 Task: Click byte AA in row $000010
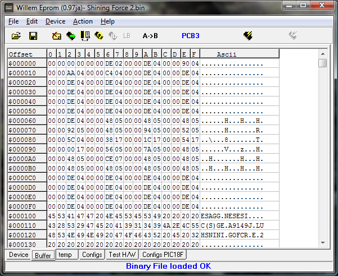click(71, 73)
